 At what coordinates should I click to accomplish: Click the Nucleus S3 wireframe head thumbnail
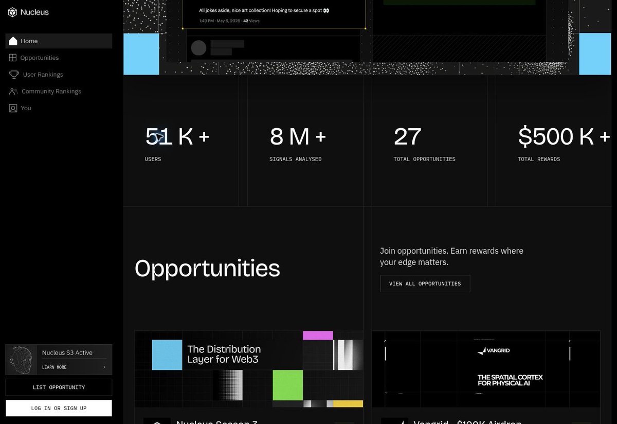pyautogui.click(x=21, y=360)
